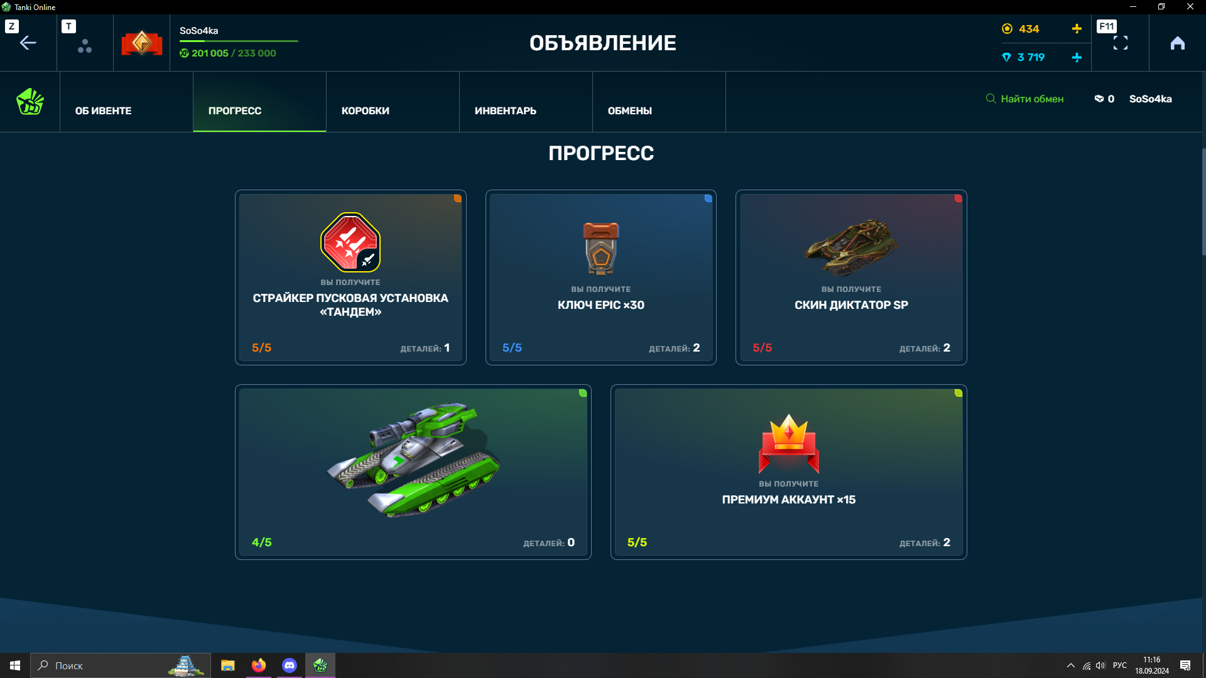Click the green corner marker on the tank card

pos(583,393)
